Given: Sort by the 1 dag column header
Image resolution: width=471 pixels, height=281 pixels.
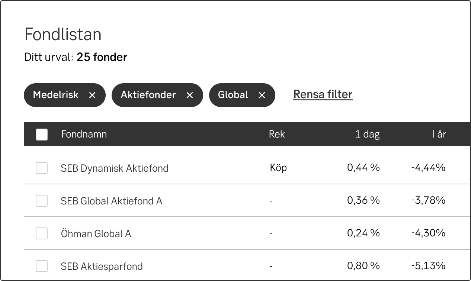Looking at the screenshot, I should point(367,134).
